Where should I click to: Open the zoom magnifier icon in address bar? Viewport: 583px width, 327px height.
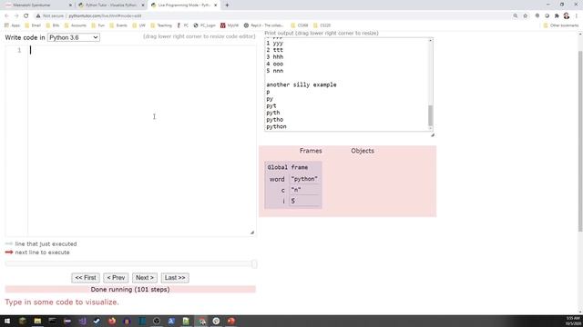coord(516,16)
